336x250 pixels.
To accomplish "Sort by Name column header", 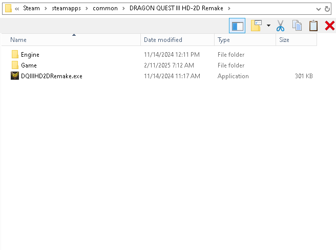I will pos(71,40).
